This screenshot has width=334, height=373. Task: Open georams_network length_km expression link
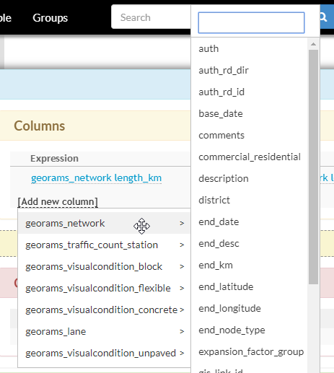click(96, 178)
